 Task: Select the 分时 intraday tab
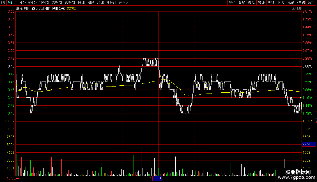point(11,3)
